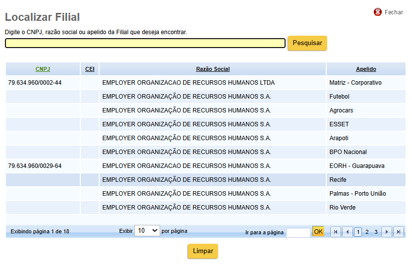Screen dimensions: 412x266
Task: Click the LTDA company name in Matriz row
Action: [188, 83]
